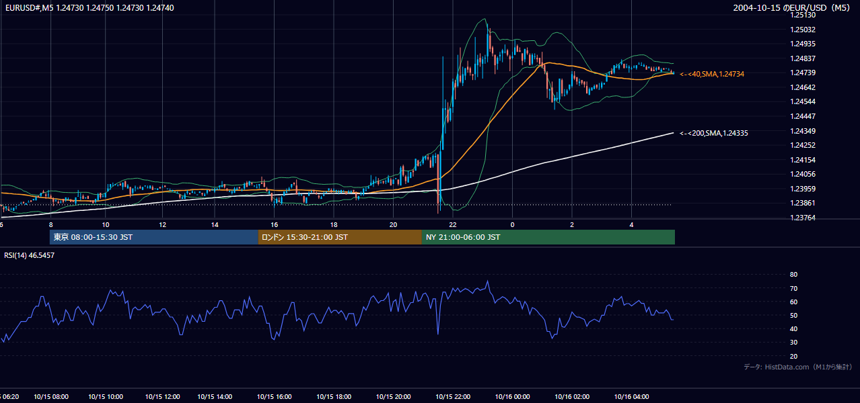Click price axis value 1.24935

click(803, 44)
